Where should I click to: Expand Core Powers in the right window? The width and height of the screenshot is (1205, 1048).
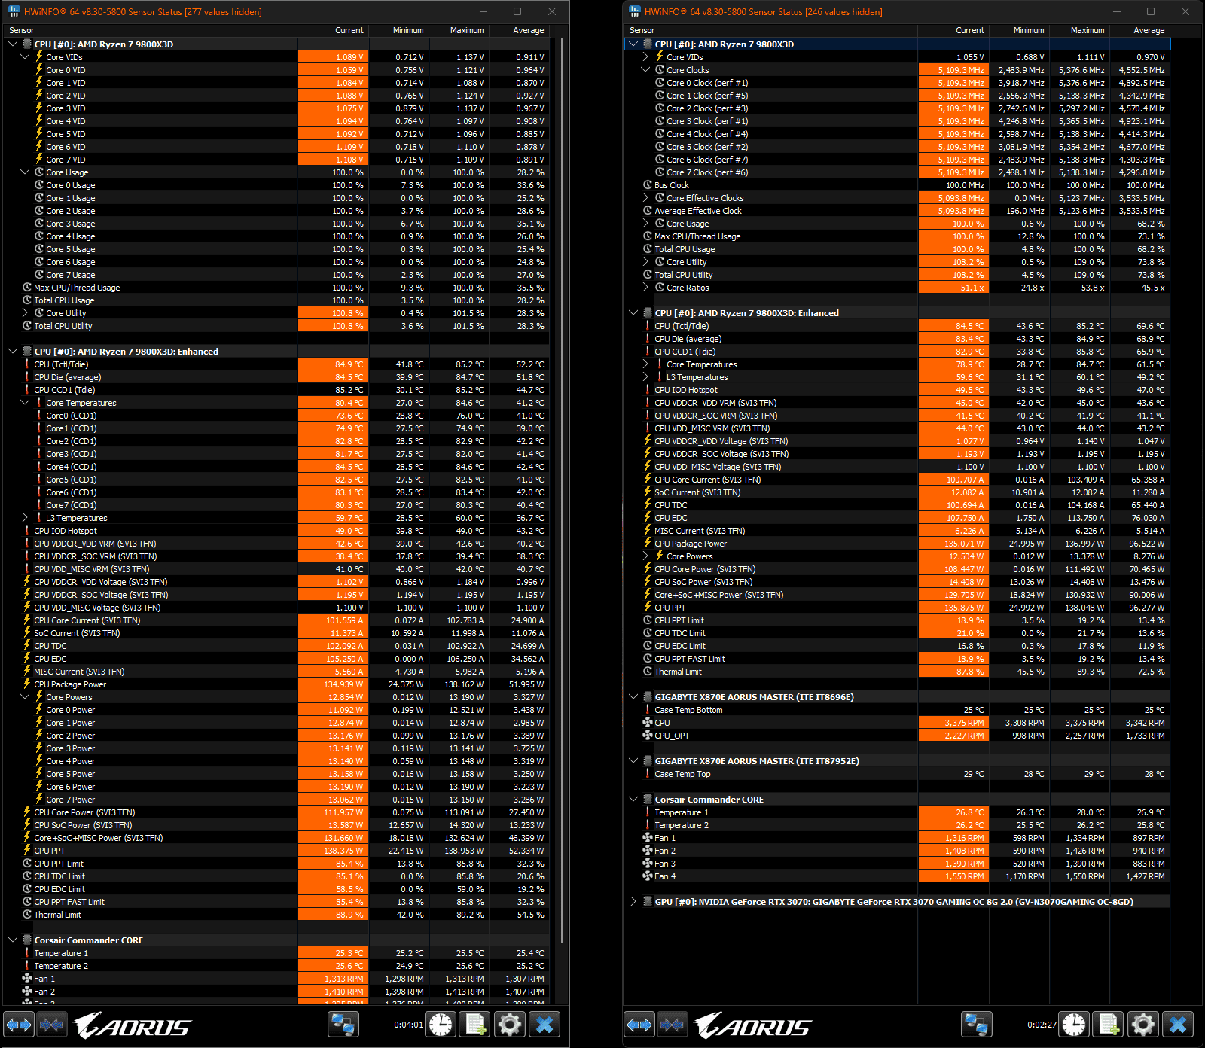tap(645, 556)
